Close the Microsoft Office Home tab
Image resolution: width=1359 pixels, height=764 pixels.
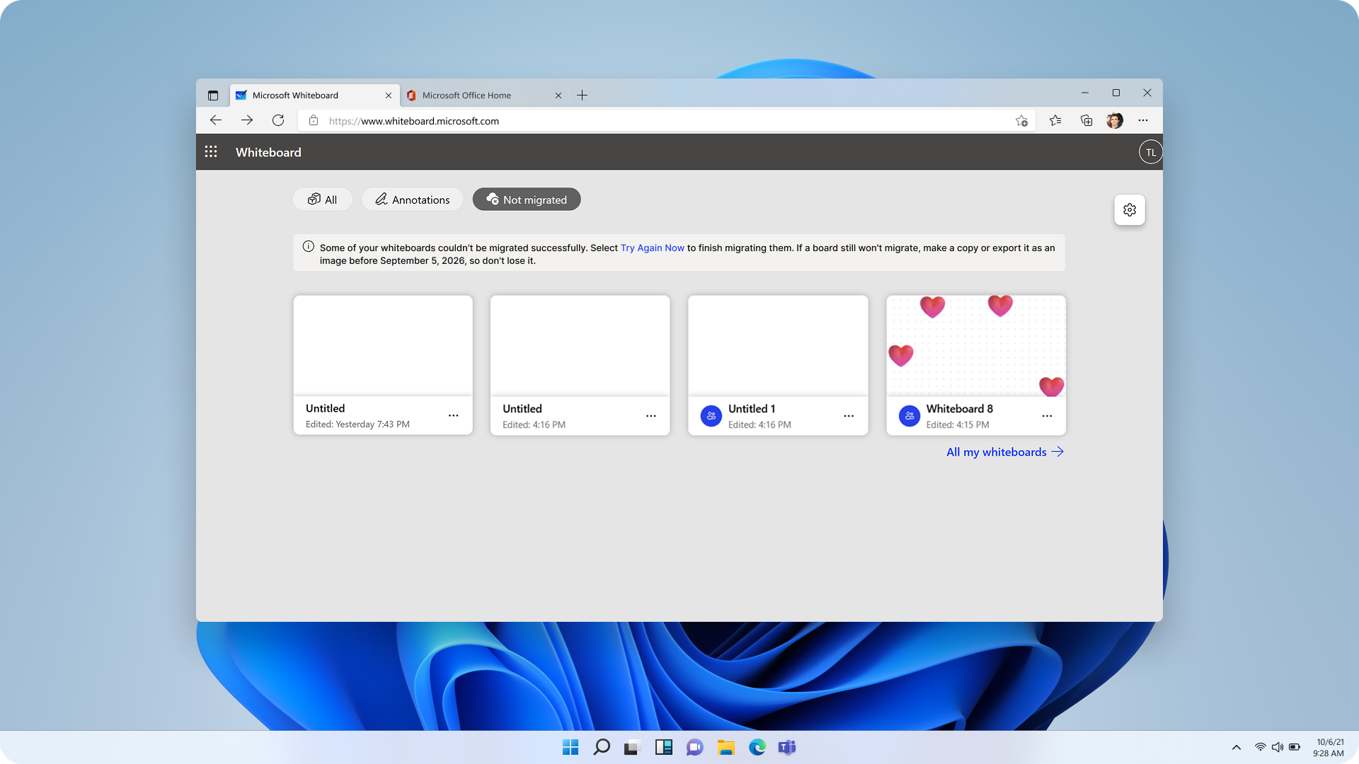(x=558, y=95)
